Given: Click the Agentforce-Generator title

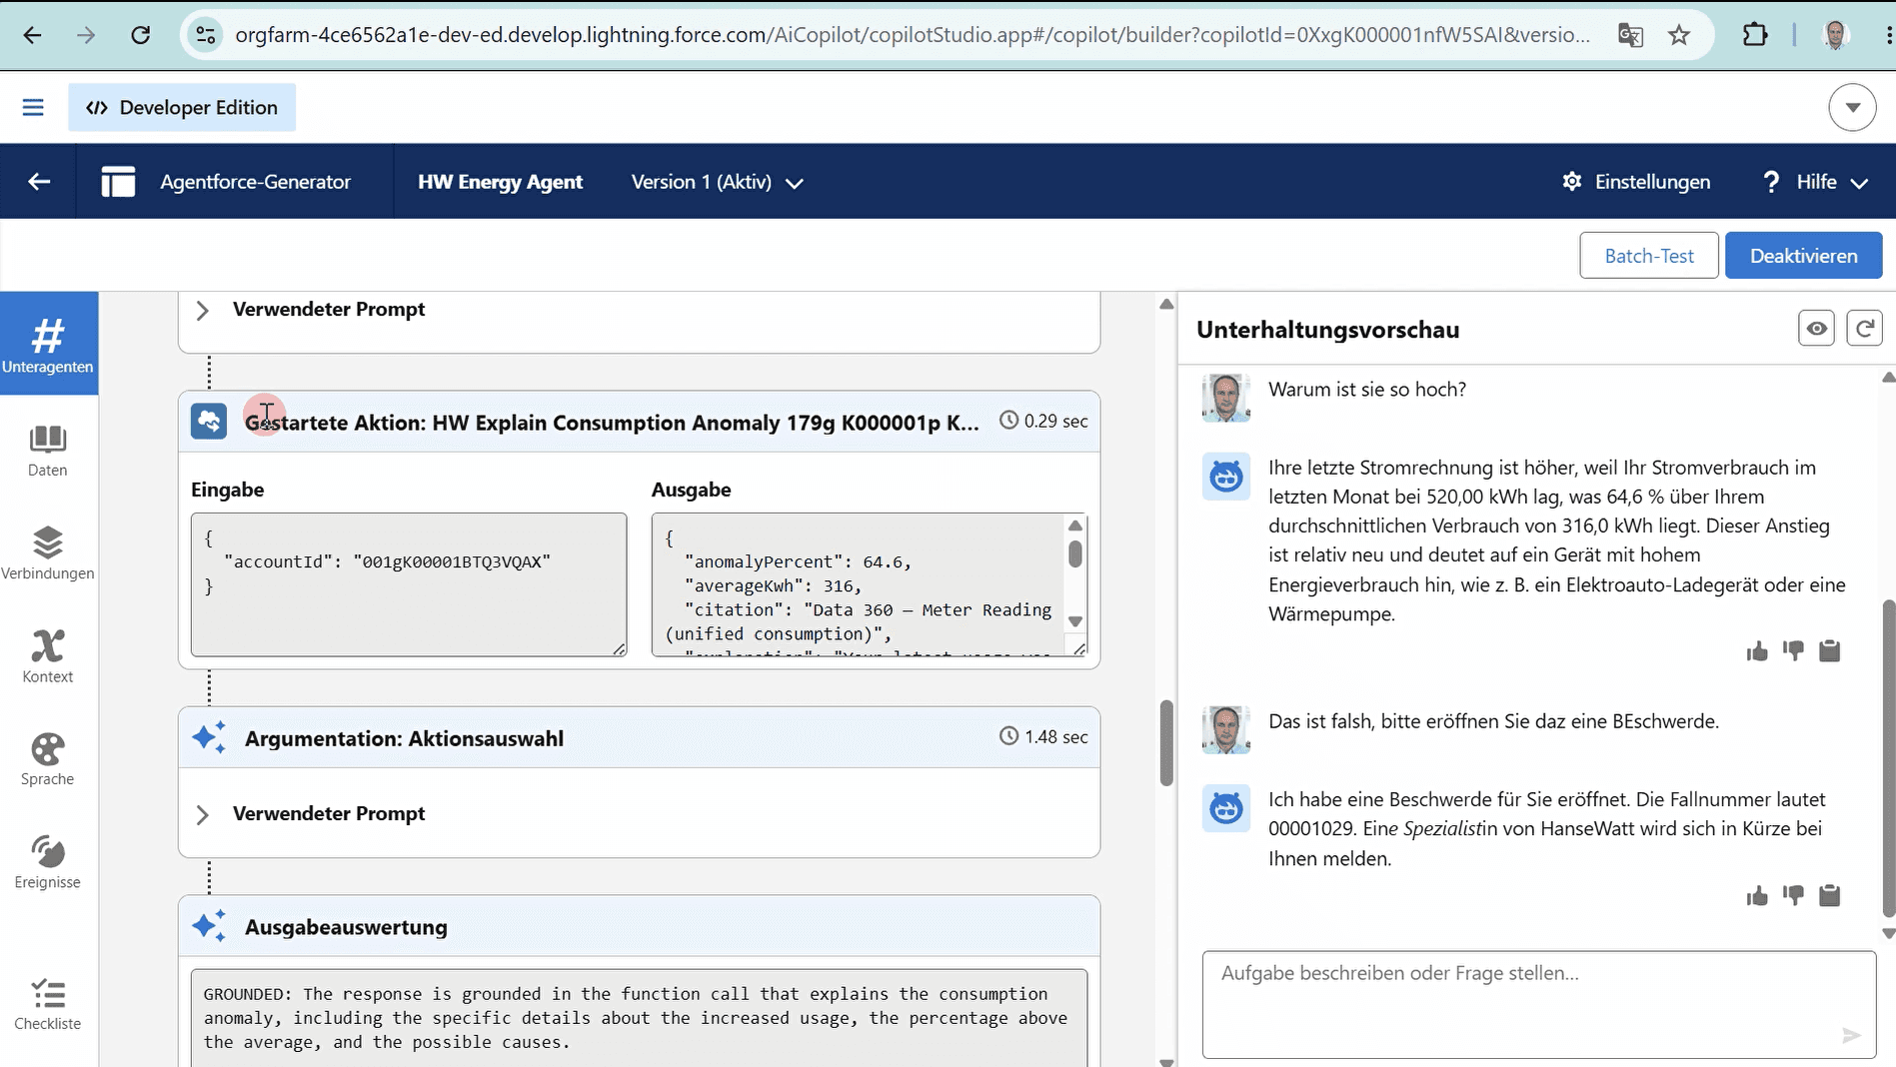Looking at the screenshot, I should 256,182.
